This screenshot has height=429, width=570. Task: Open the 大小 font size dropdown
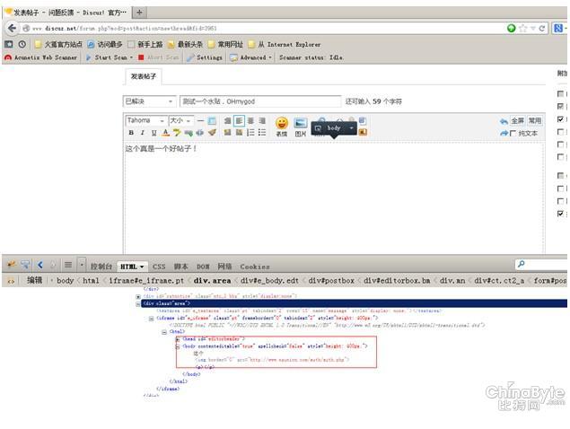point(180,120)
